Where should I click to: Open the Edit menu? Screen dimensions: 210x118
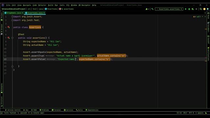14,5
